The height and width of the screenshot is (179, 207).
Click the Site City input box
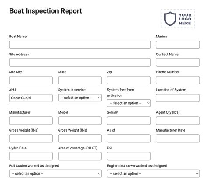point(31,80)
